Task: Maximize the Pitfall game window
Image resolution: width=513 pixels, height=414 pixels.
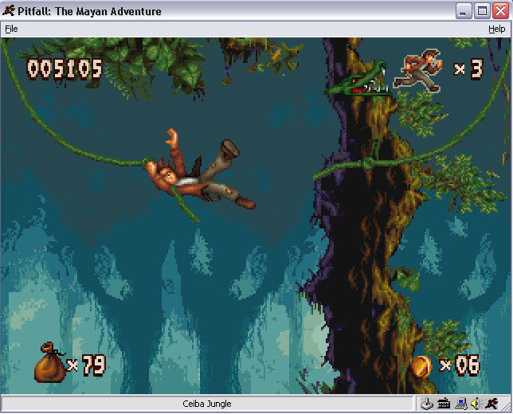Action: coord(482,11)
